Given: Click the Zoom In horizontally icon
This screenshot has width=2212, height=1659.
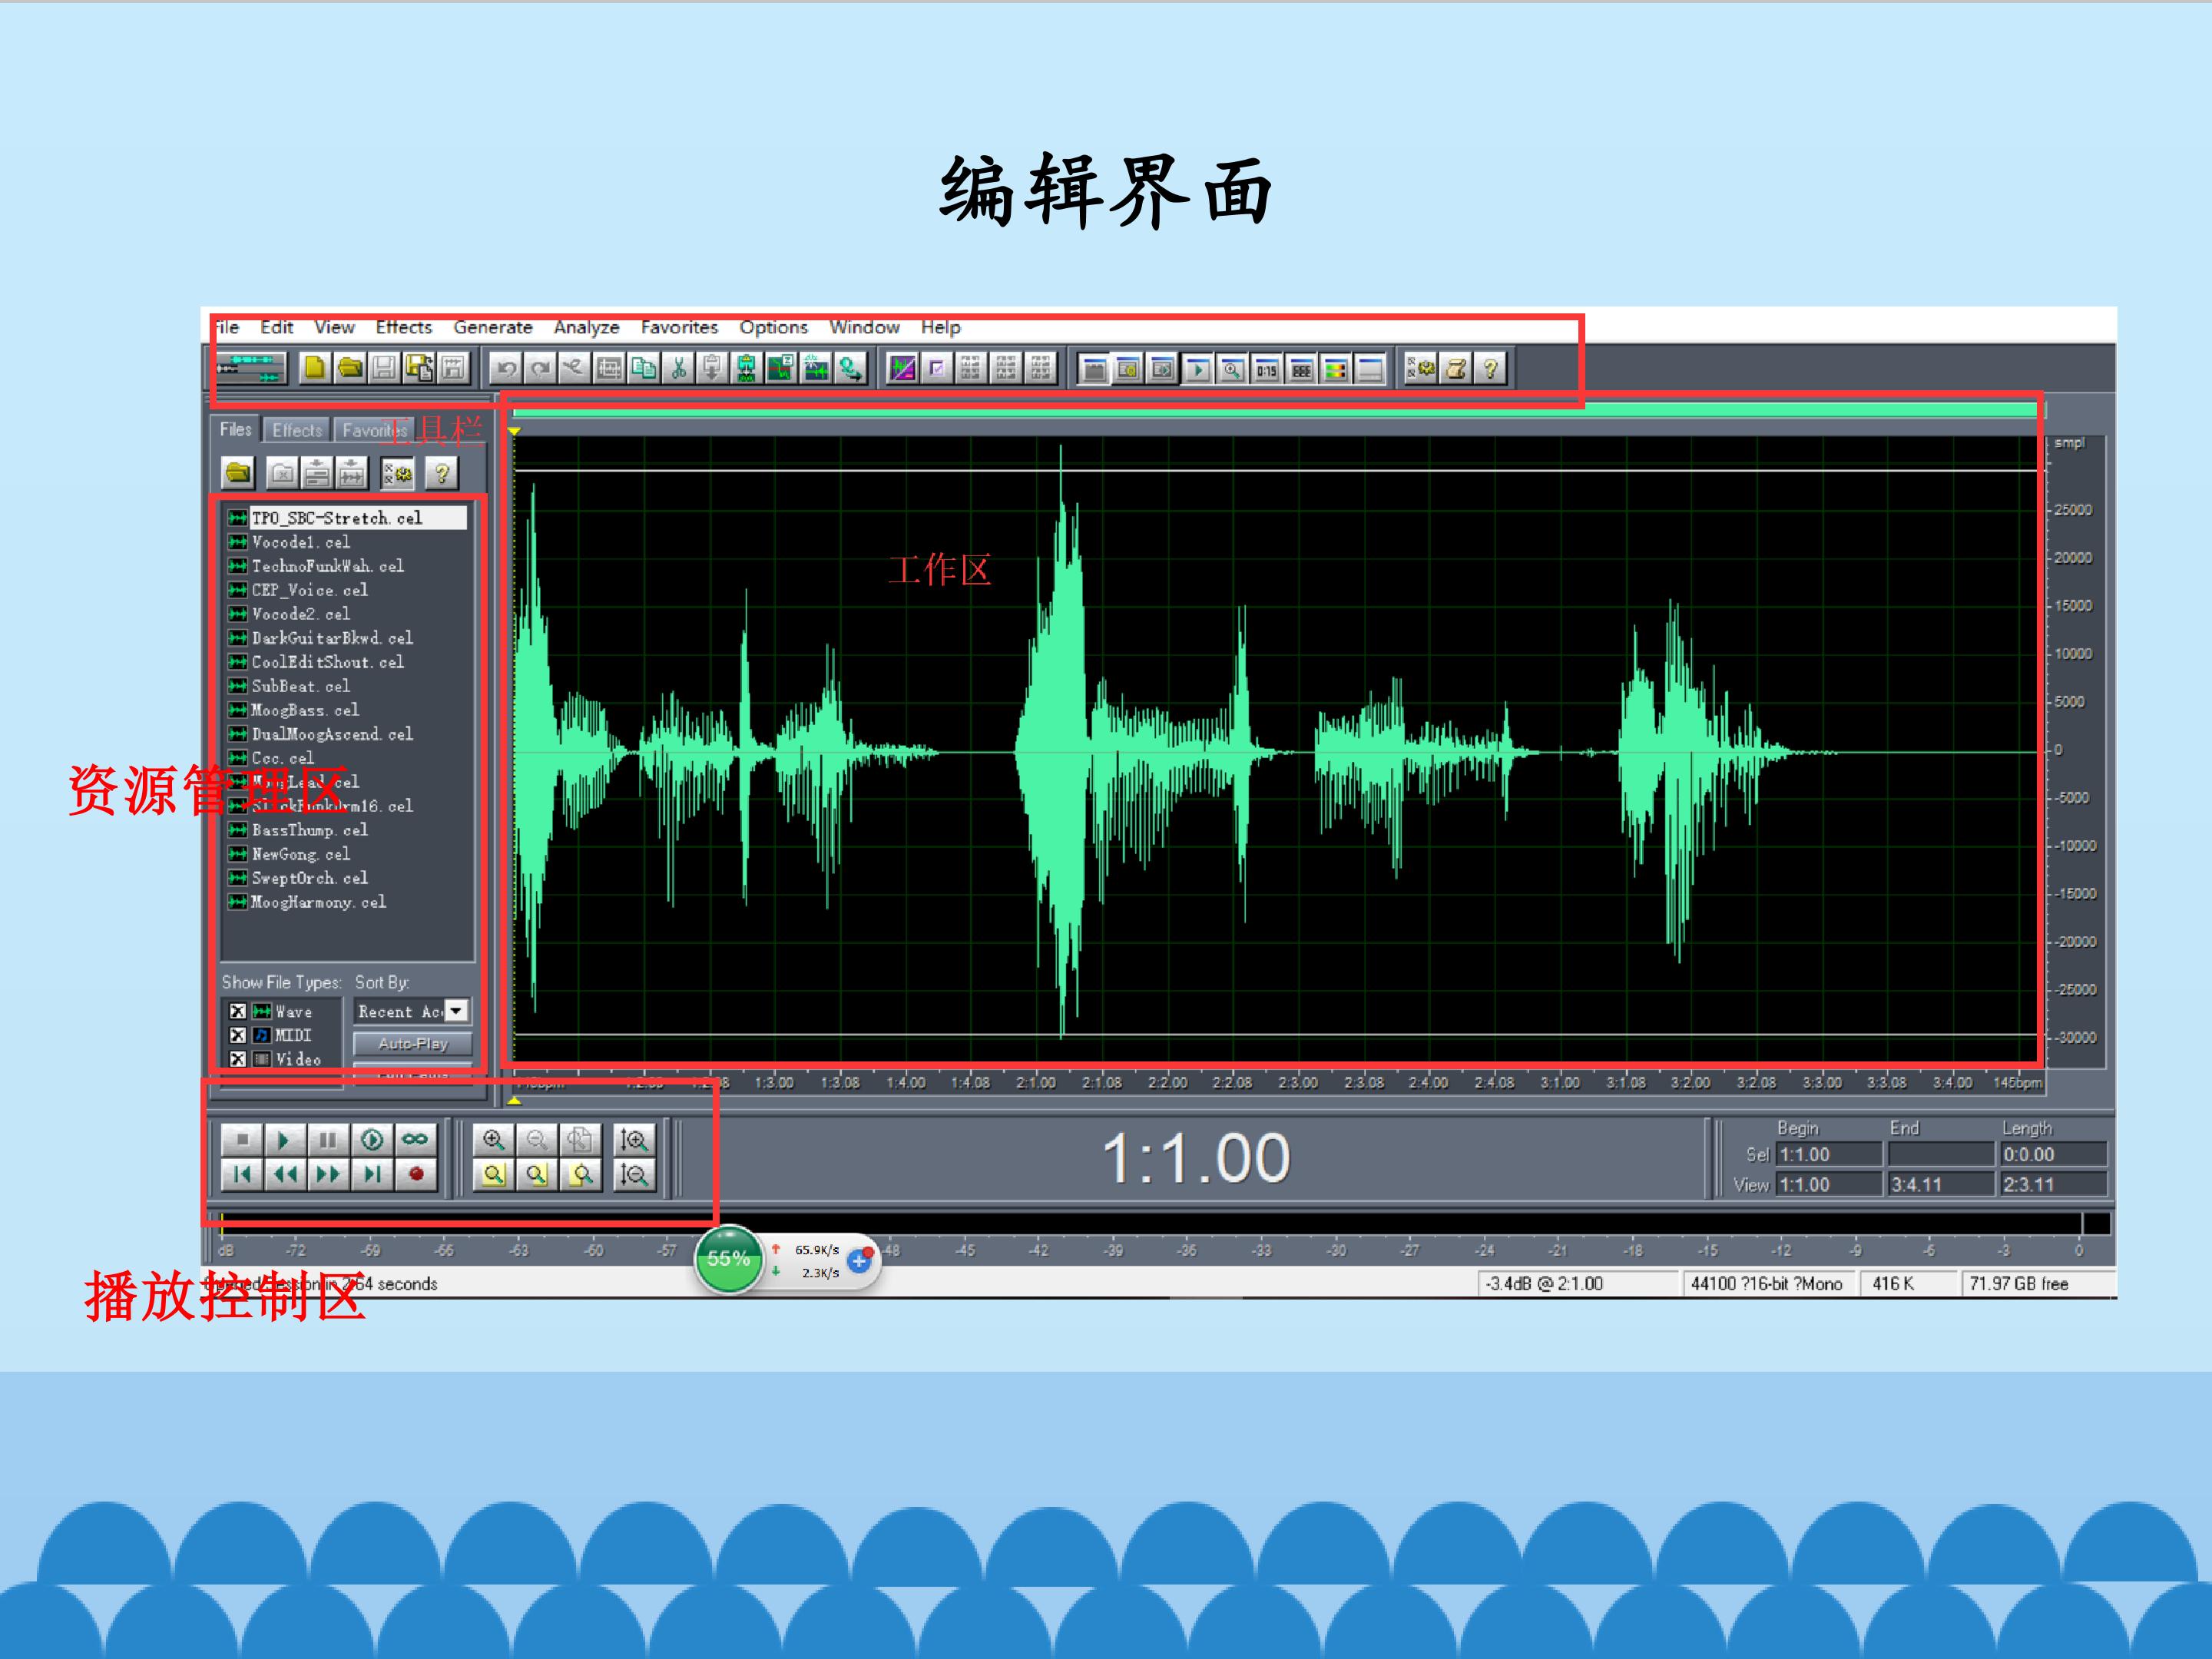Looking at the screenshot, I should (494, 1139).
